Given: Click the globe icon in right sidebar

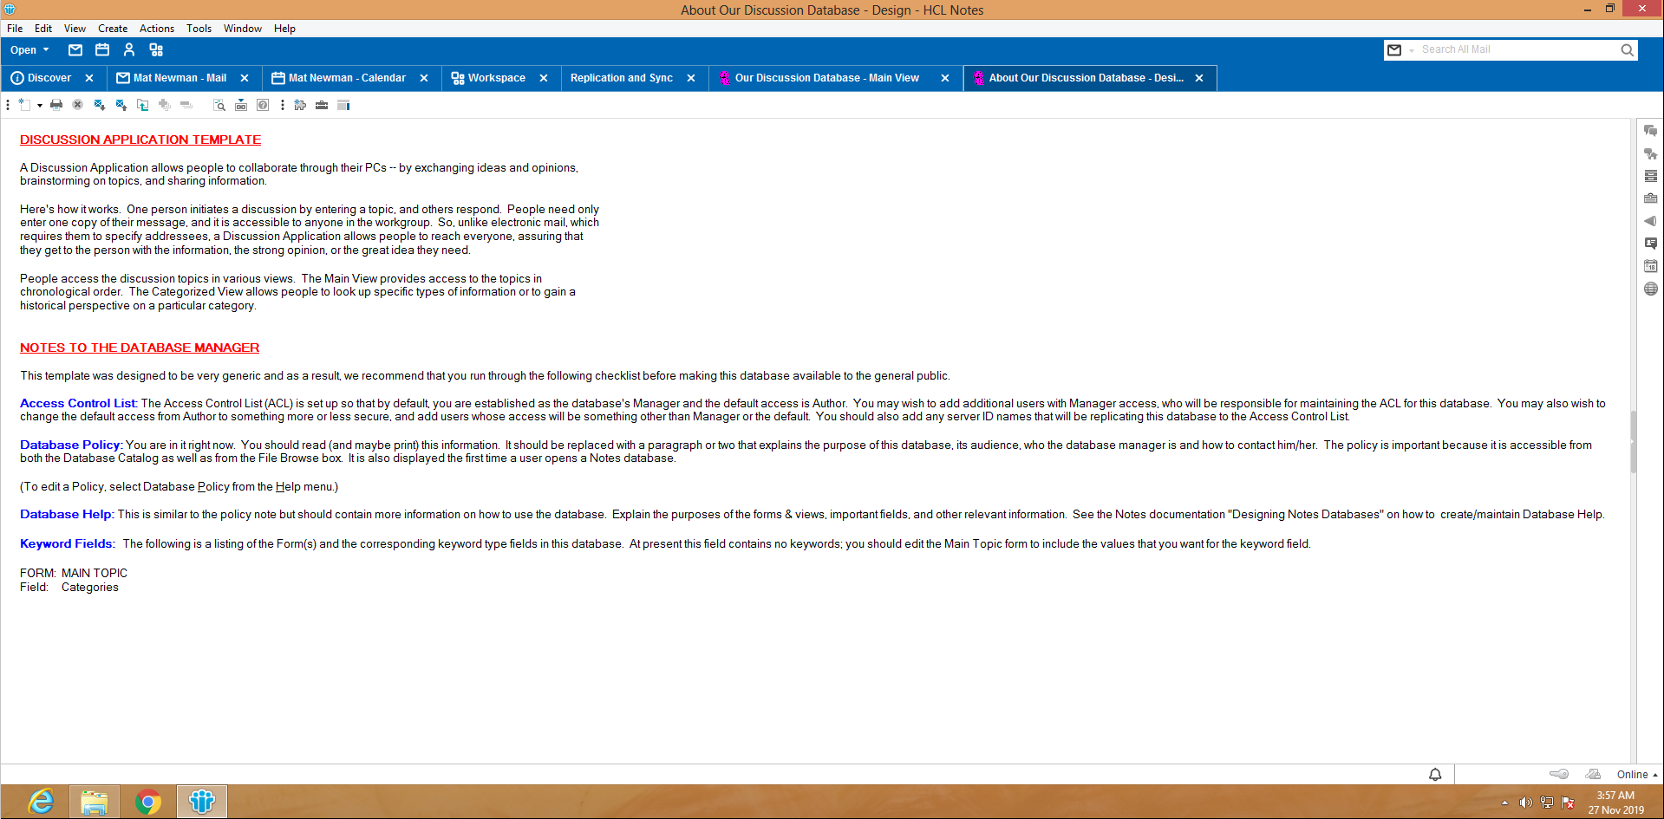Looking at the screenshot, I should (1650, 289).
